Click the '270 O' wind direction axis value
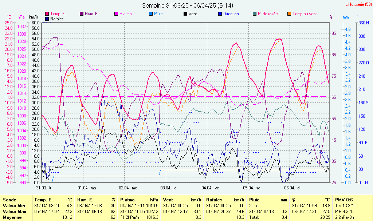Screen dimensions: 373x221 (x=364, y=63)
